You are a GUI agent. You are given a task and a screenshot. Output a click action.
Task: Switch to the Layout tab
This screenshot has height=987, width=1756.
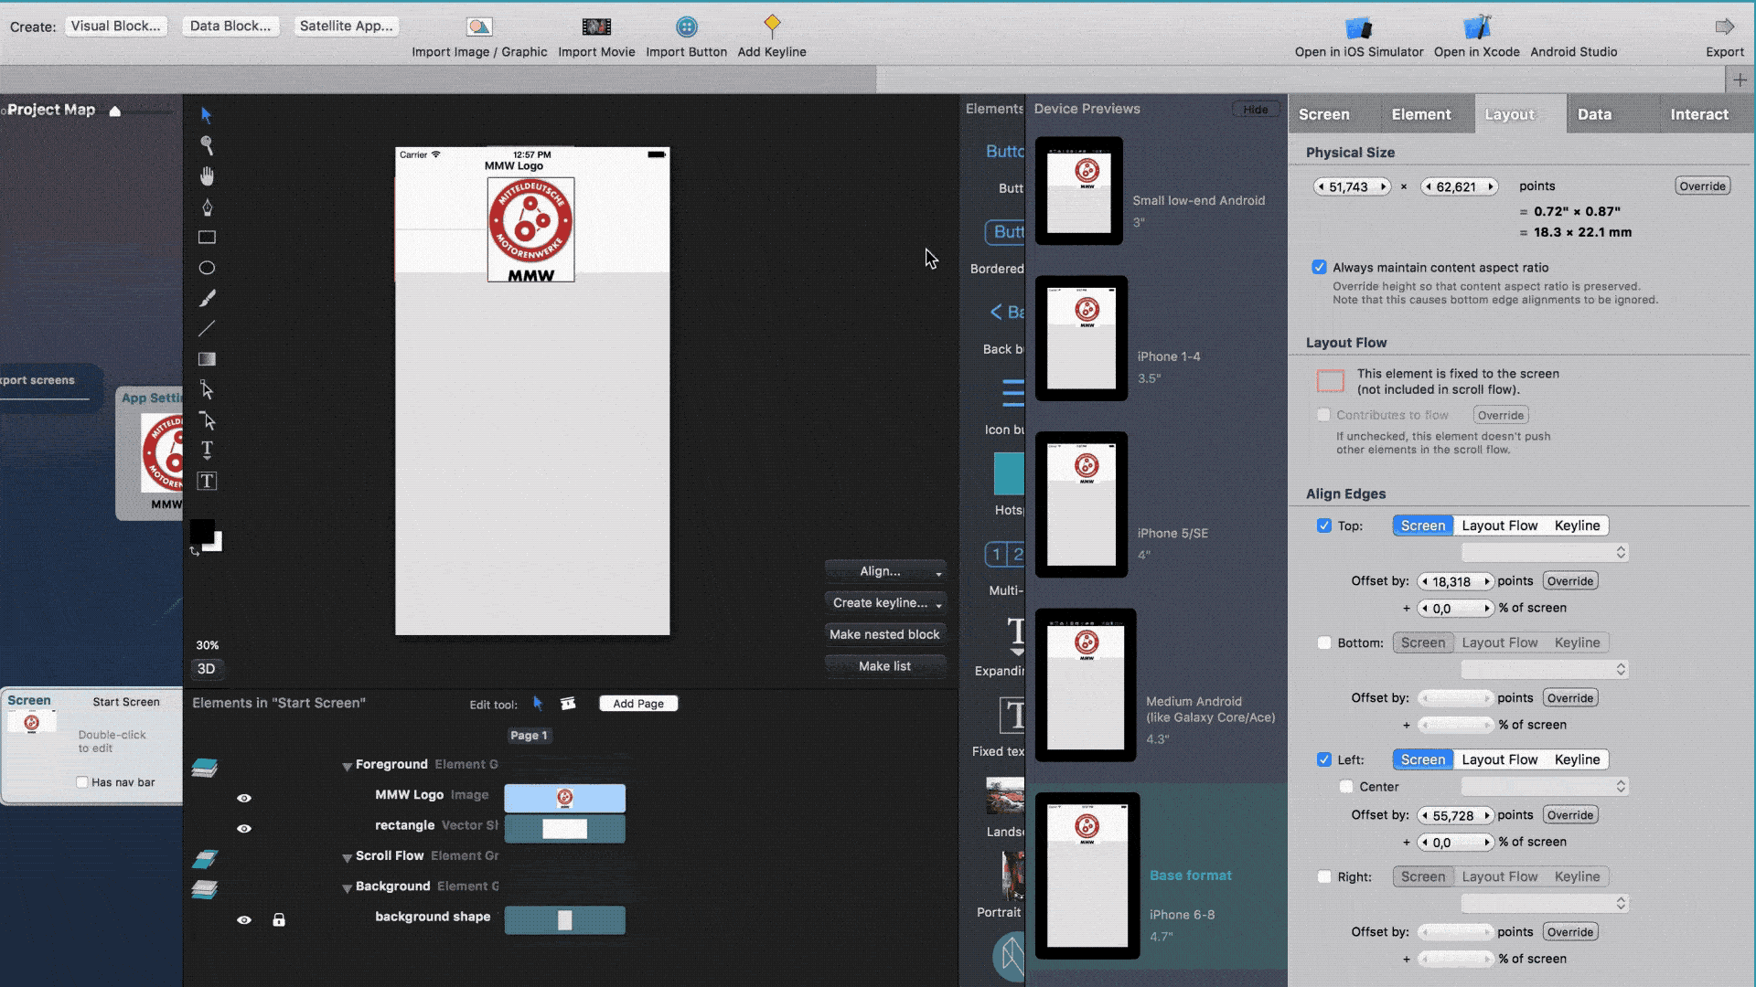pyautogui.click(x=1511, y=113)
